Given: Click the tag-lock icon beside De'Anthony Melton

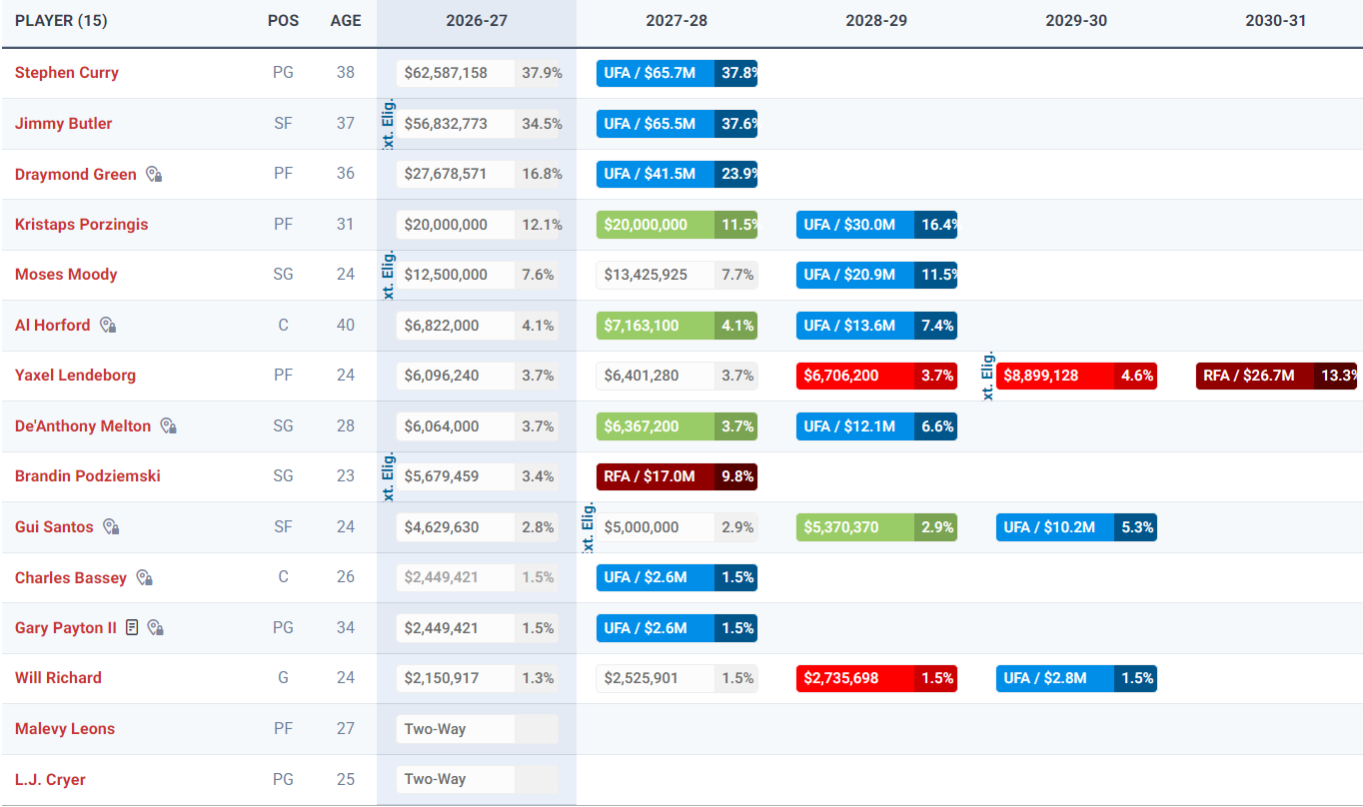Looking at the screenshot, I should (x=169, y=426).
